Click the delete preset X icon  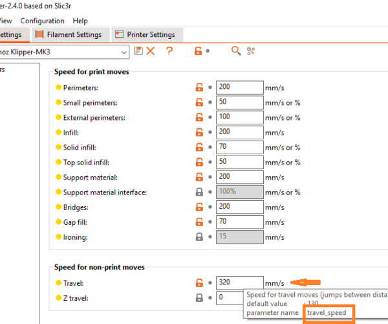click(x=151, y=51)
